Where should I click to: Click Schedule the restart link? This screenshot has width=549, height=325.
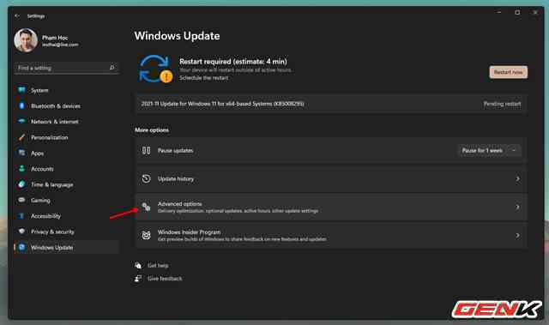click(204, 78)
